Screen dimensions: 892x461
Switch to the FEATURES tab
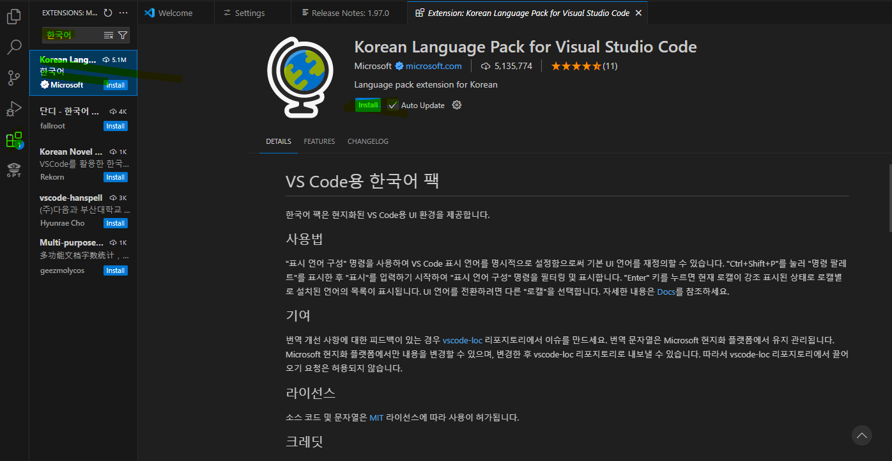pos(319,141)
